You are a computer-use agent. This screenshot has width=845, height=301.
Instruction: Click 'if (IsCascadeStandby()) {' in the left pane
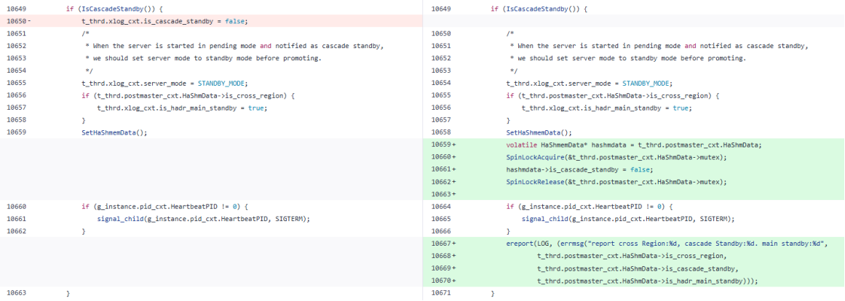click(x=114, y=9)
